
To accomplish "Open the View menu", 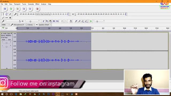I will tap(11, 4).
